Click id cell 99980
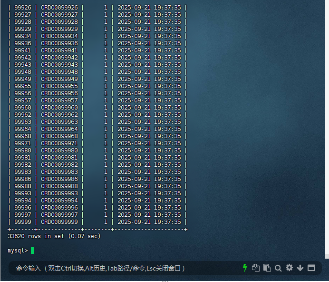 click(x=23, y=151)
